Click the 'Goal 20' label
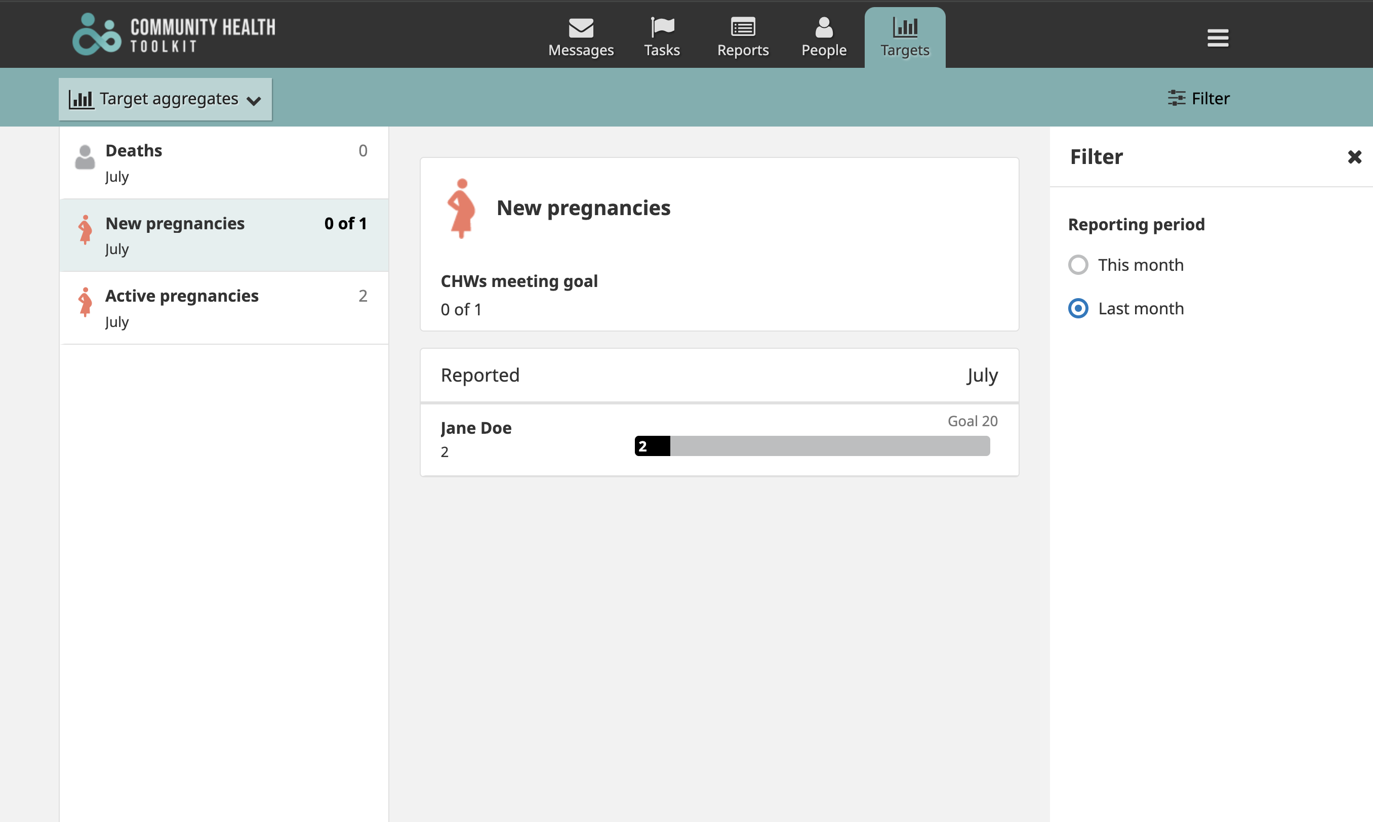This screenshot has height=822, width=1373. point(973,421)
